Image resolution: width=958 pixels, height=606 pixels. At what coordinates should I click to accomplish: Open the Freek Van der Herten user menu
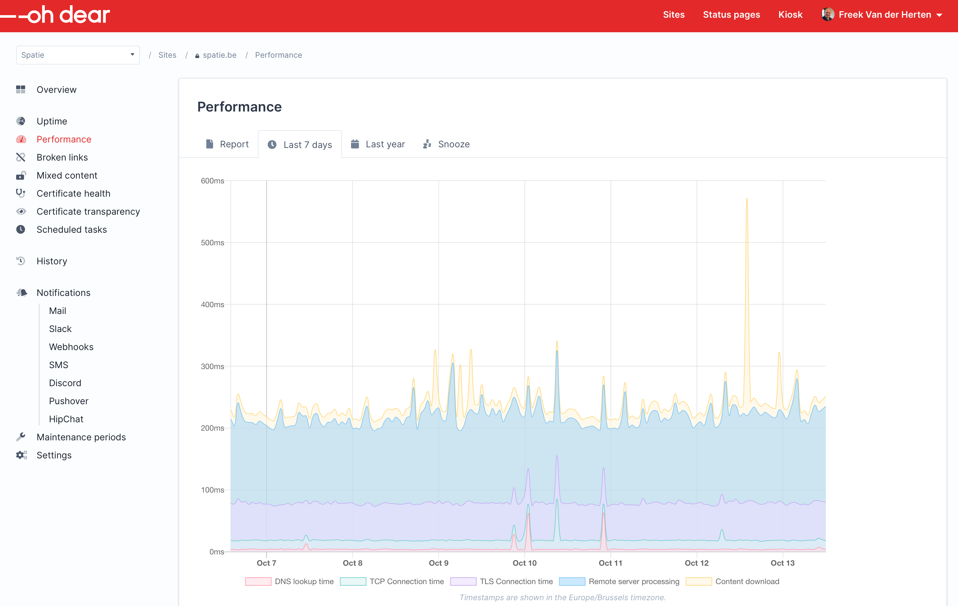coord(882,15)
